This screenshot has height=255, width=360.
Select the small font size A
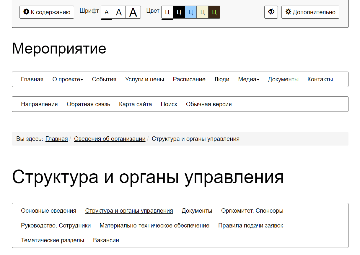107,12
